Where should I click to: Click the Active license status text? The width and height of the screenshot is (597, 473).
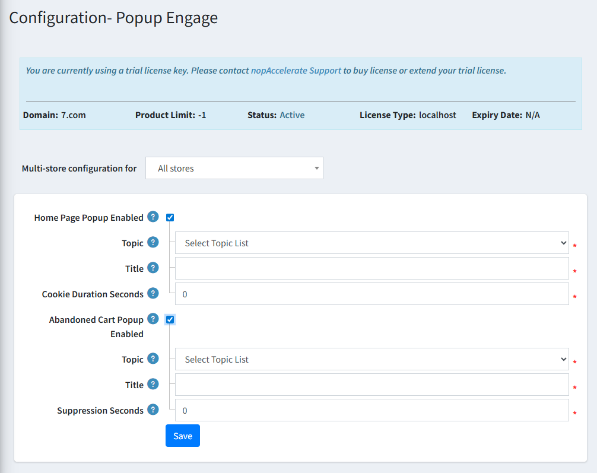(x=292, y=115)
